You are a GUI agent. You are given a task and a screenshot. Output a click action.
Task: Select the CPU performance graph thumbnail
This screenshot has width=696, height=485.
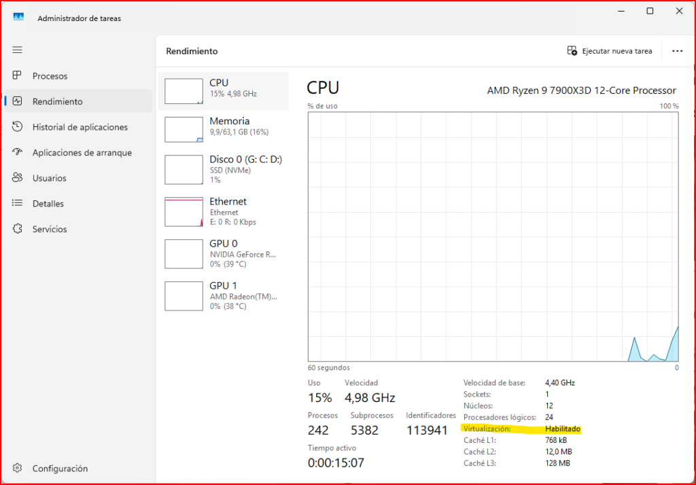coord(184,91)
